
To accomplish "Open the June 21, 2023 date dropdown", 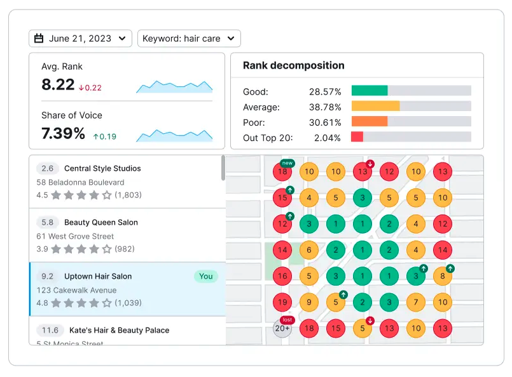I will (x=80, y=38).
